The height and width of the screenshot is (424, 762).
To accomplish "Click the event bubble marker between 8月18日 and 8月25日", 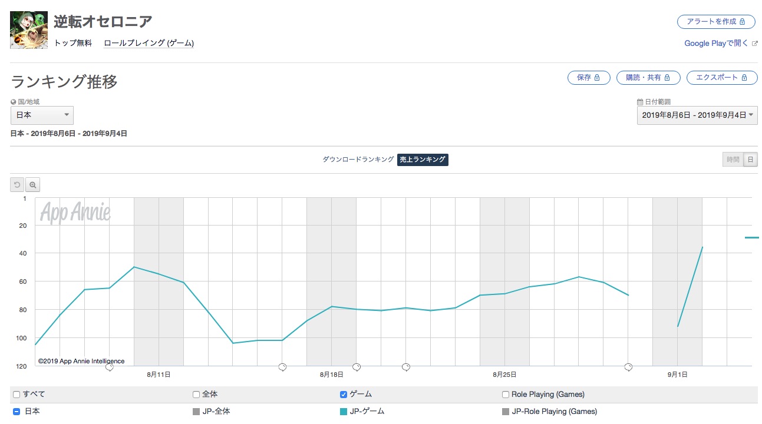I will click(406, 367).
